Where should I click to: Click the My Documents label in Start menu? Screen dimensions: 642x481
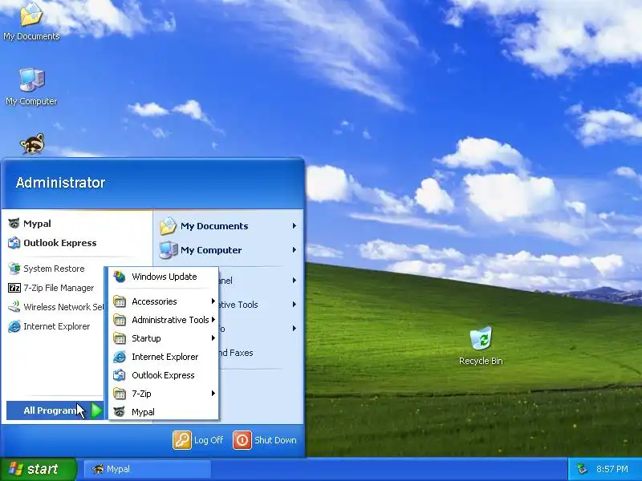214,226
